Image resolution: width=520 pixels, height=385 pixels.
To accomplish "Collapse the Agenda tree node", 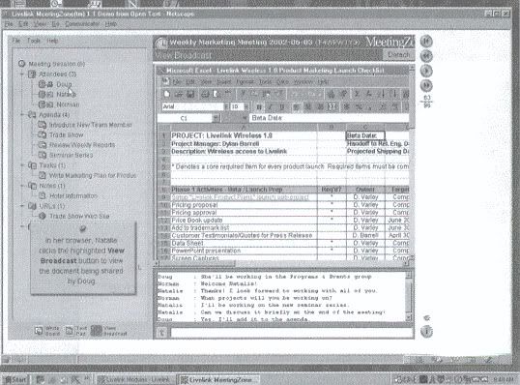I will click(x=22, y=114).
